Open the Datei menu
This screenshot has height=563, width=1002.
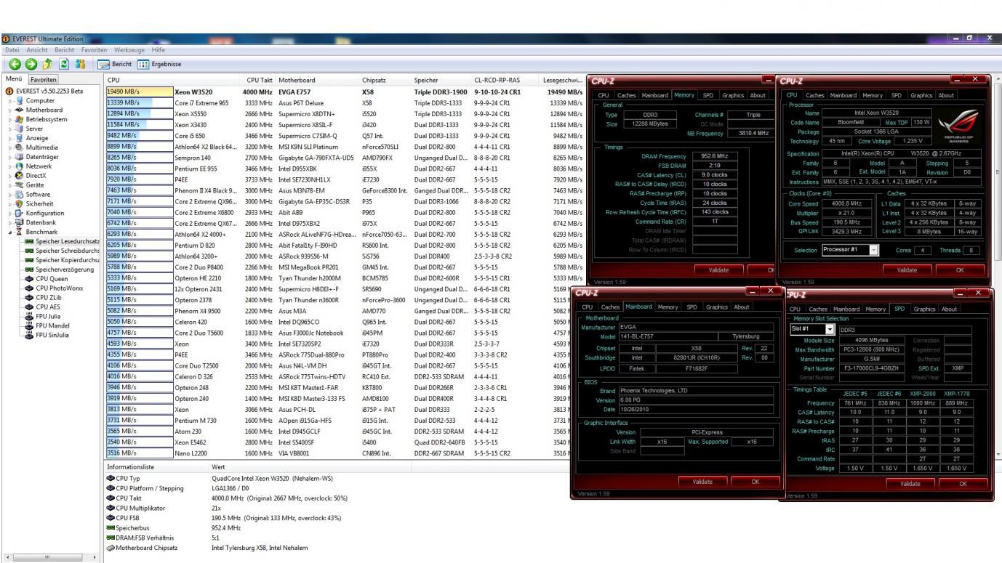click(x=12, y=49)
